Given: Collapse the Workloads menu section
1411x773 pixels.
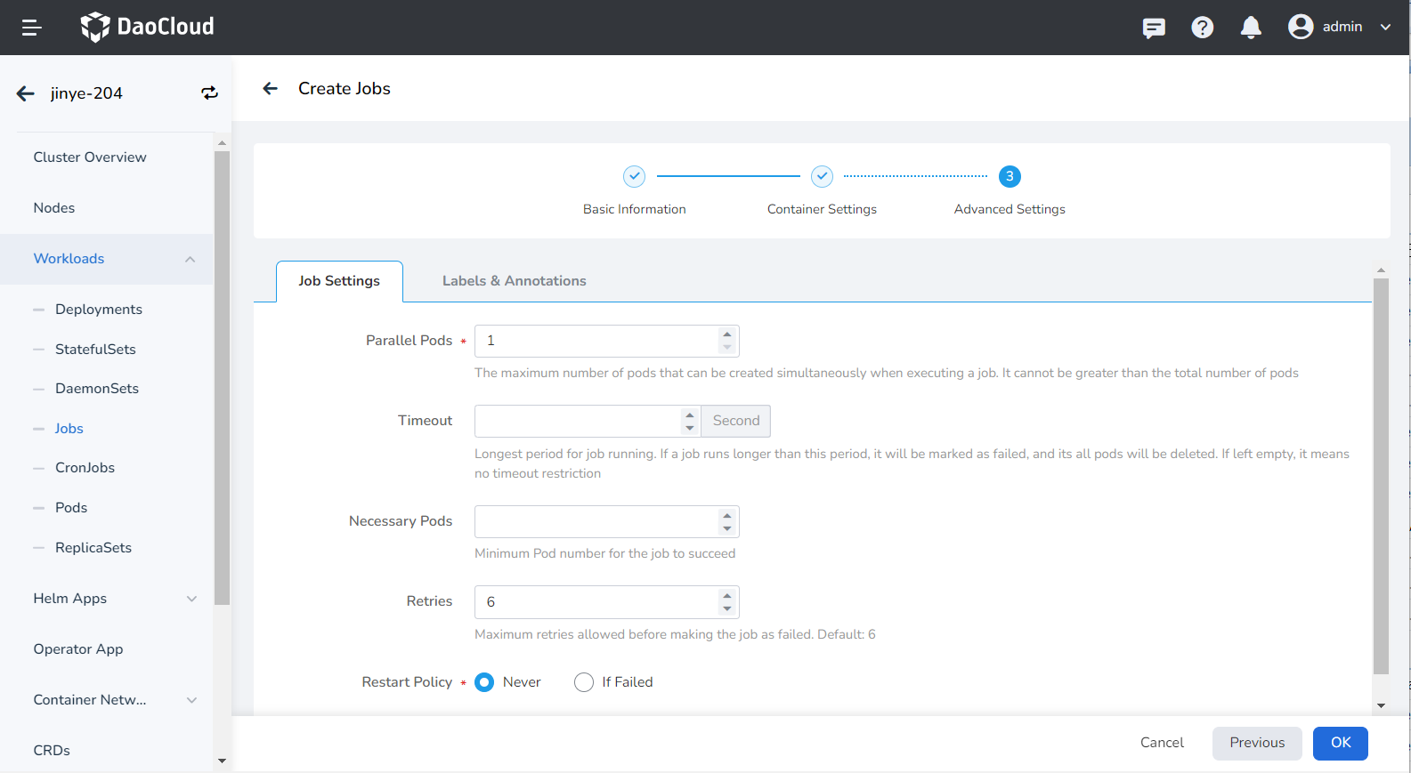Looking at the screenshot, I should 190,259.
